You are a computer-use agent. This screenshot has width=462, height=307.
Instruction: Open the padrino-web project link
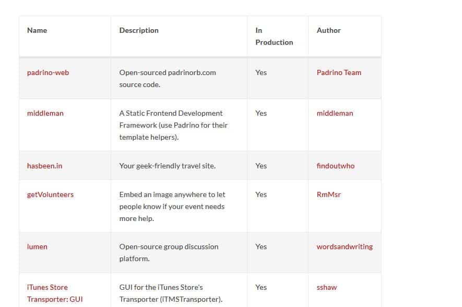point(48,72)
